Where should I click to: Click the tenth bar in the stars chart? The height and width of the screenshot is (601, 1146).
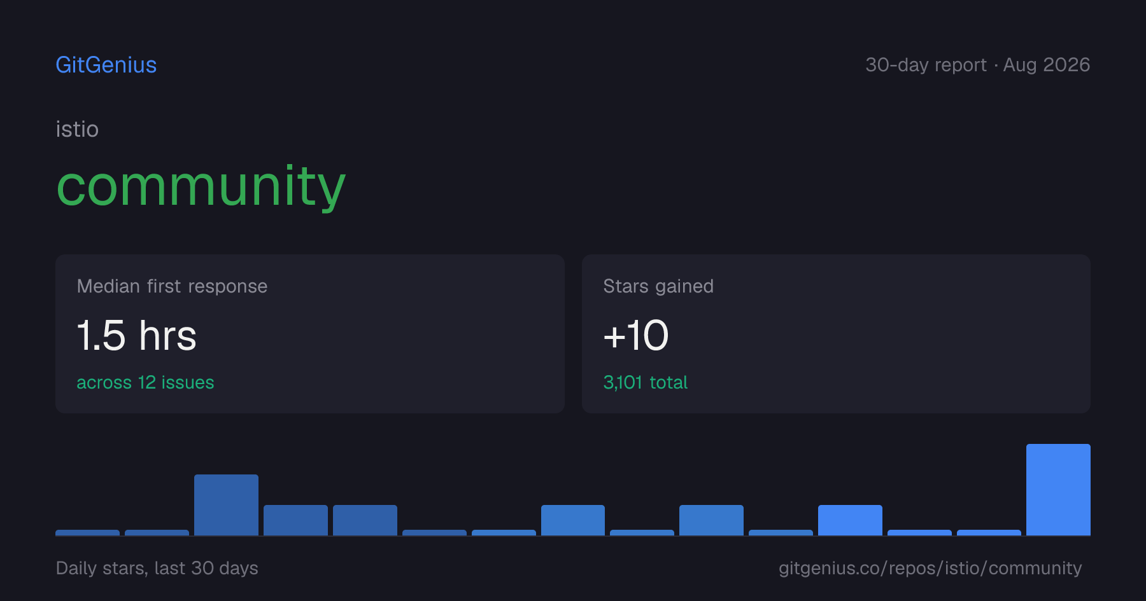tap(711, 520)
